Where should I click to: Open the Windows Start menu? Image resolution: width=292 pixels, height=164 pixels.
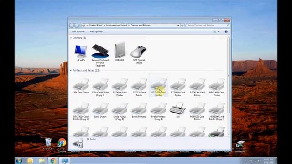click(19, 161)
